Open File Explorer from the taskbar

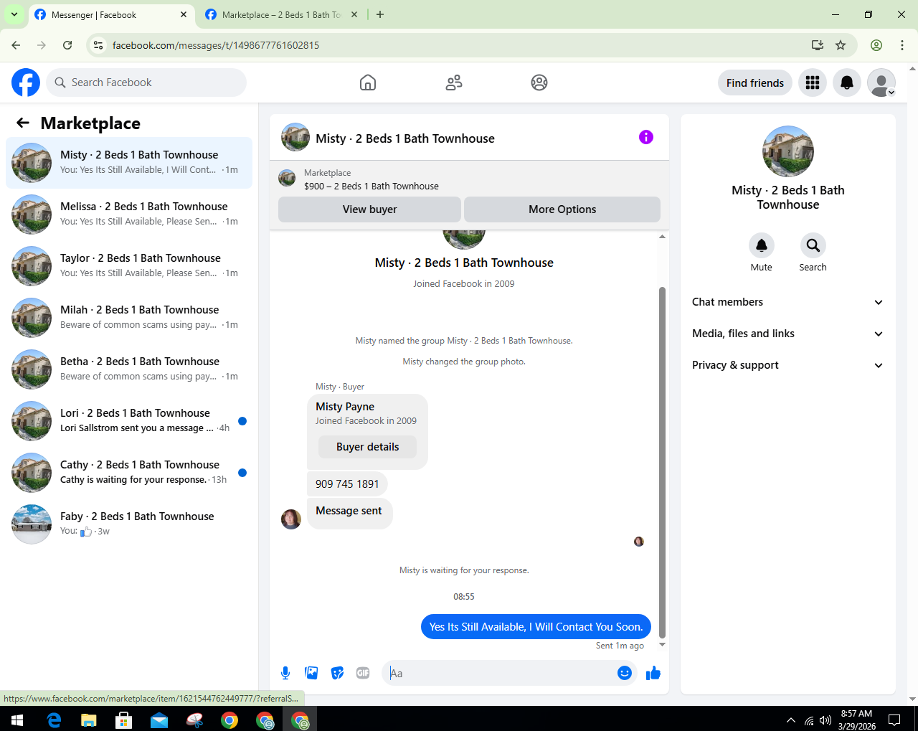89,720
